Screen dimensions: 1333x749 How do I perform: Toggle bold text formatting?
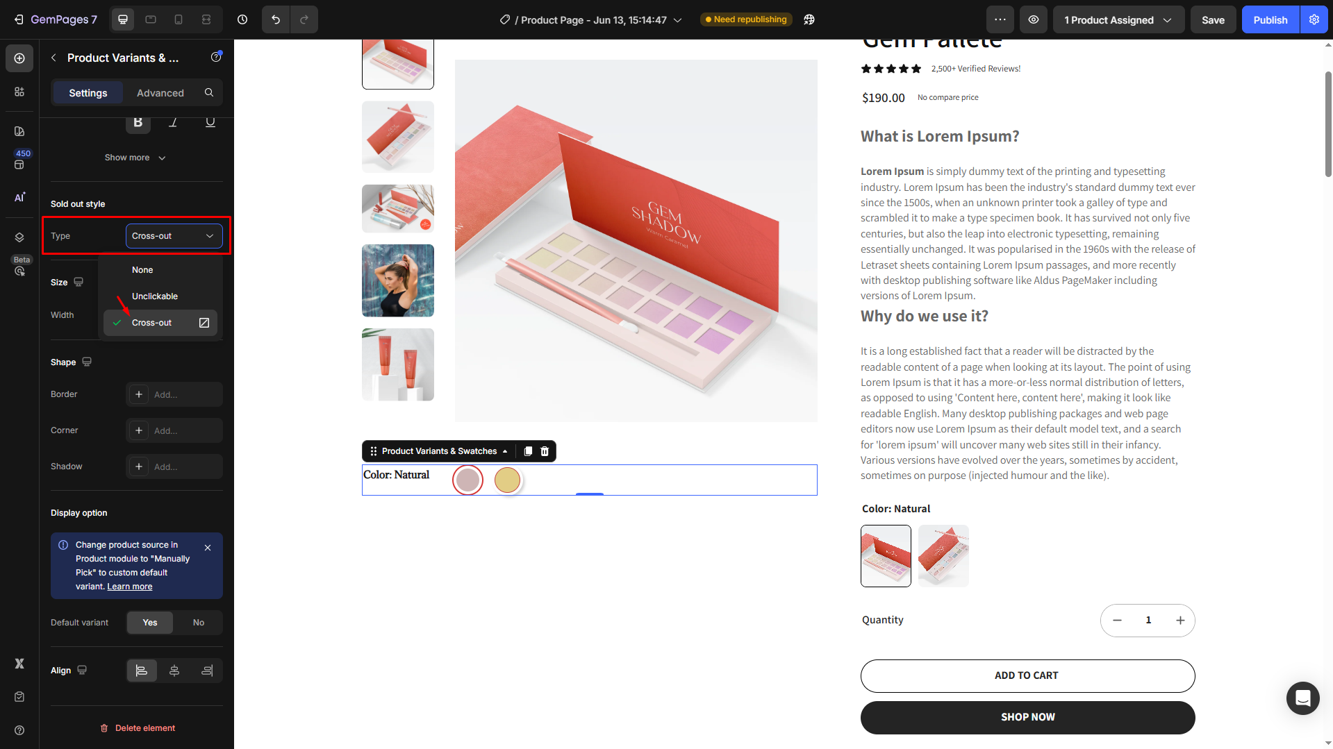[x=138, y=123]
